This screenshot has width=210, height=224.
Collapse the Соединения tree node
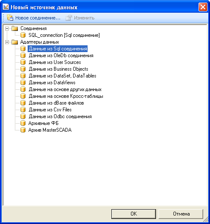coord(7,28)
